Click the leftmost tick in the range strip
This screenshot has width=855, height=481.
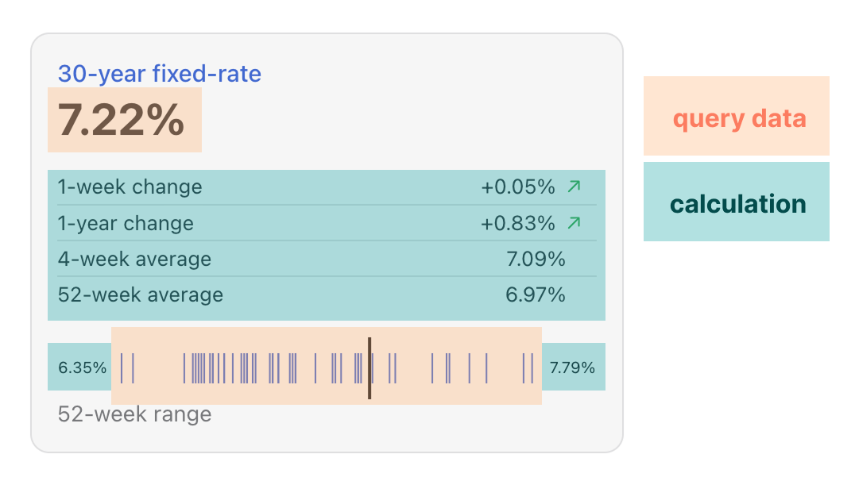tap(122, 368)
